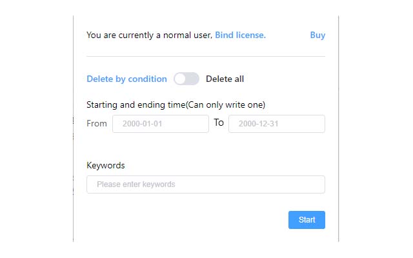Click the From label text
Screen dimensions: 413x258
(x=97, y=123)
